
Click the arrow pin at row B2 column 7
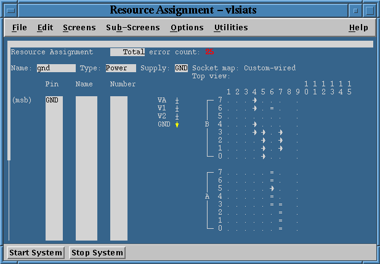point(280,140)
